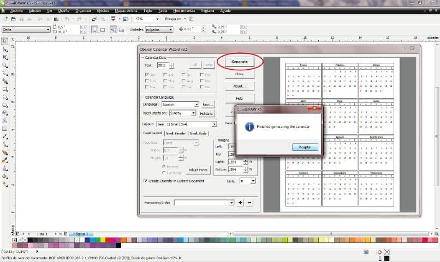The image size is (440, 262).
Task: Select the Zoom magnifier tool
Action: 5,65
